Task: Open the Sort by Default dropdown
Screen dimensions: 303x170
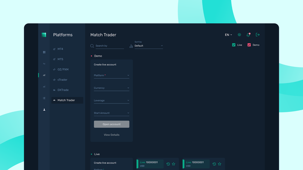Action: 149,46
